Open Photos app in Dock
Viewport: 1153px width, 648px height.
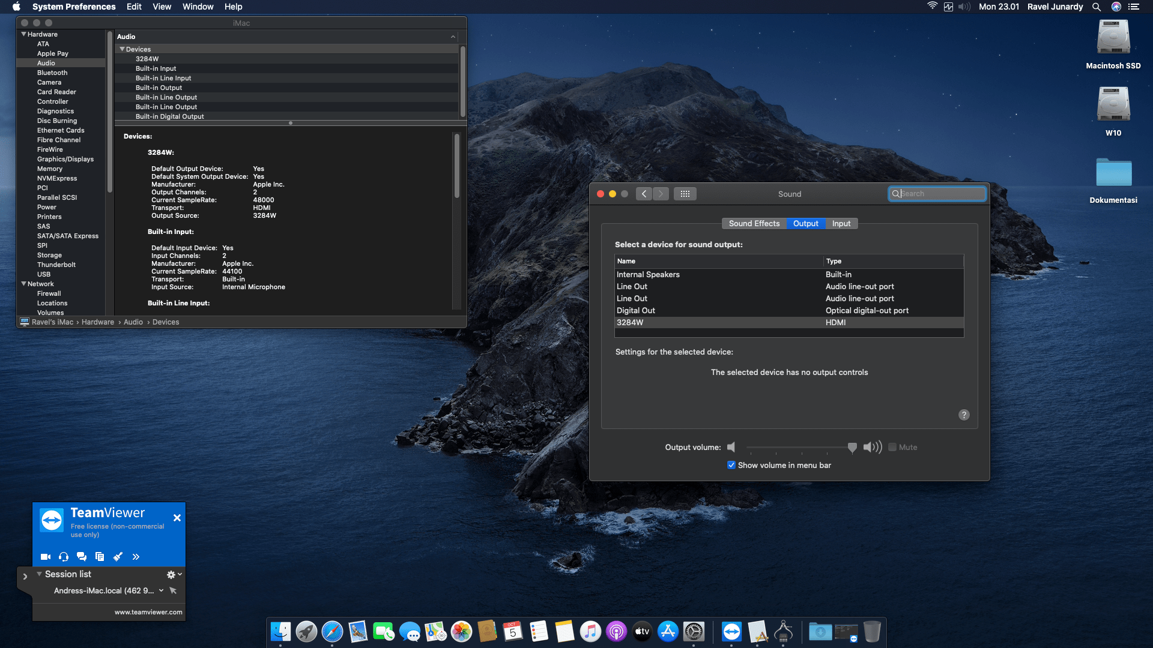(461, 632)
